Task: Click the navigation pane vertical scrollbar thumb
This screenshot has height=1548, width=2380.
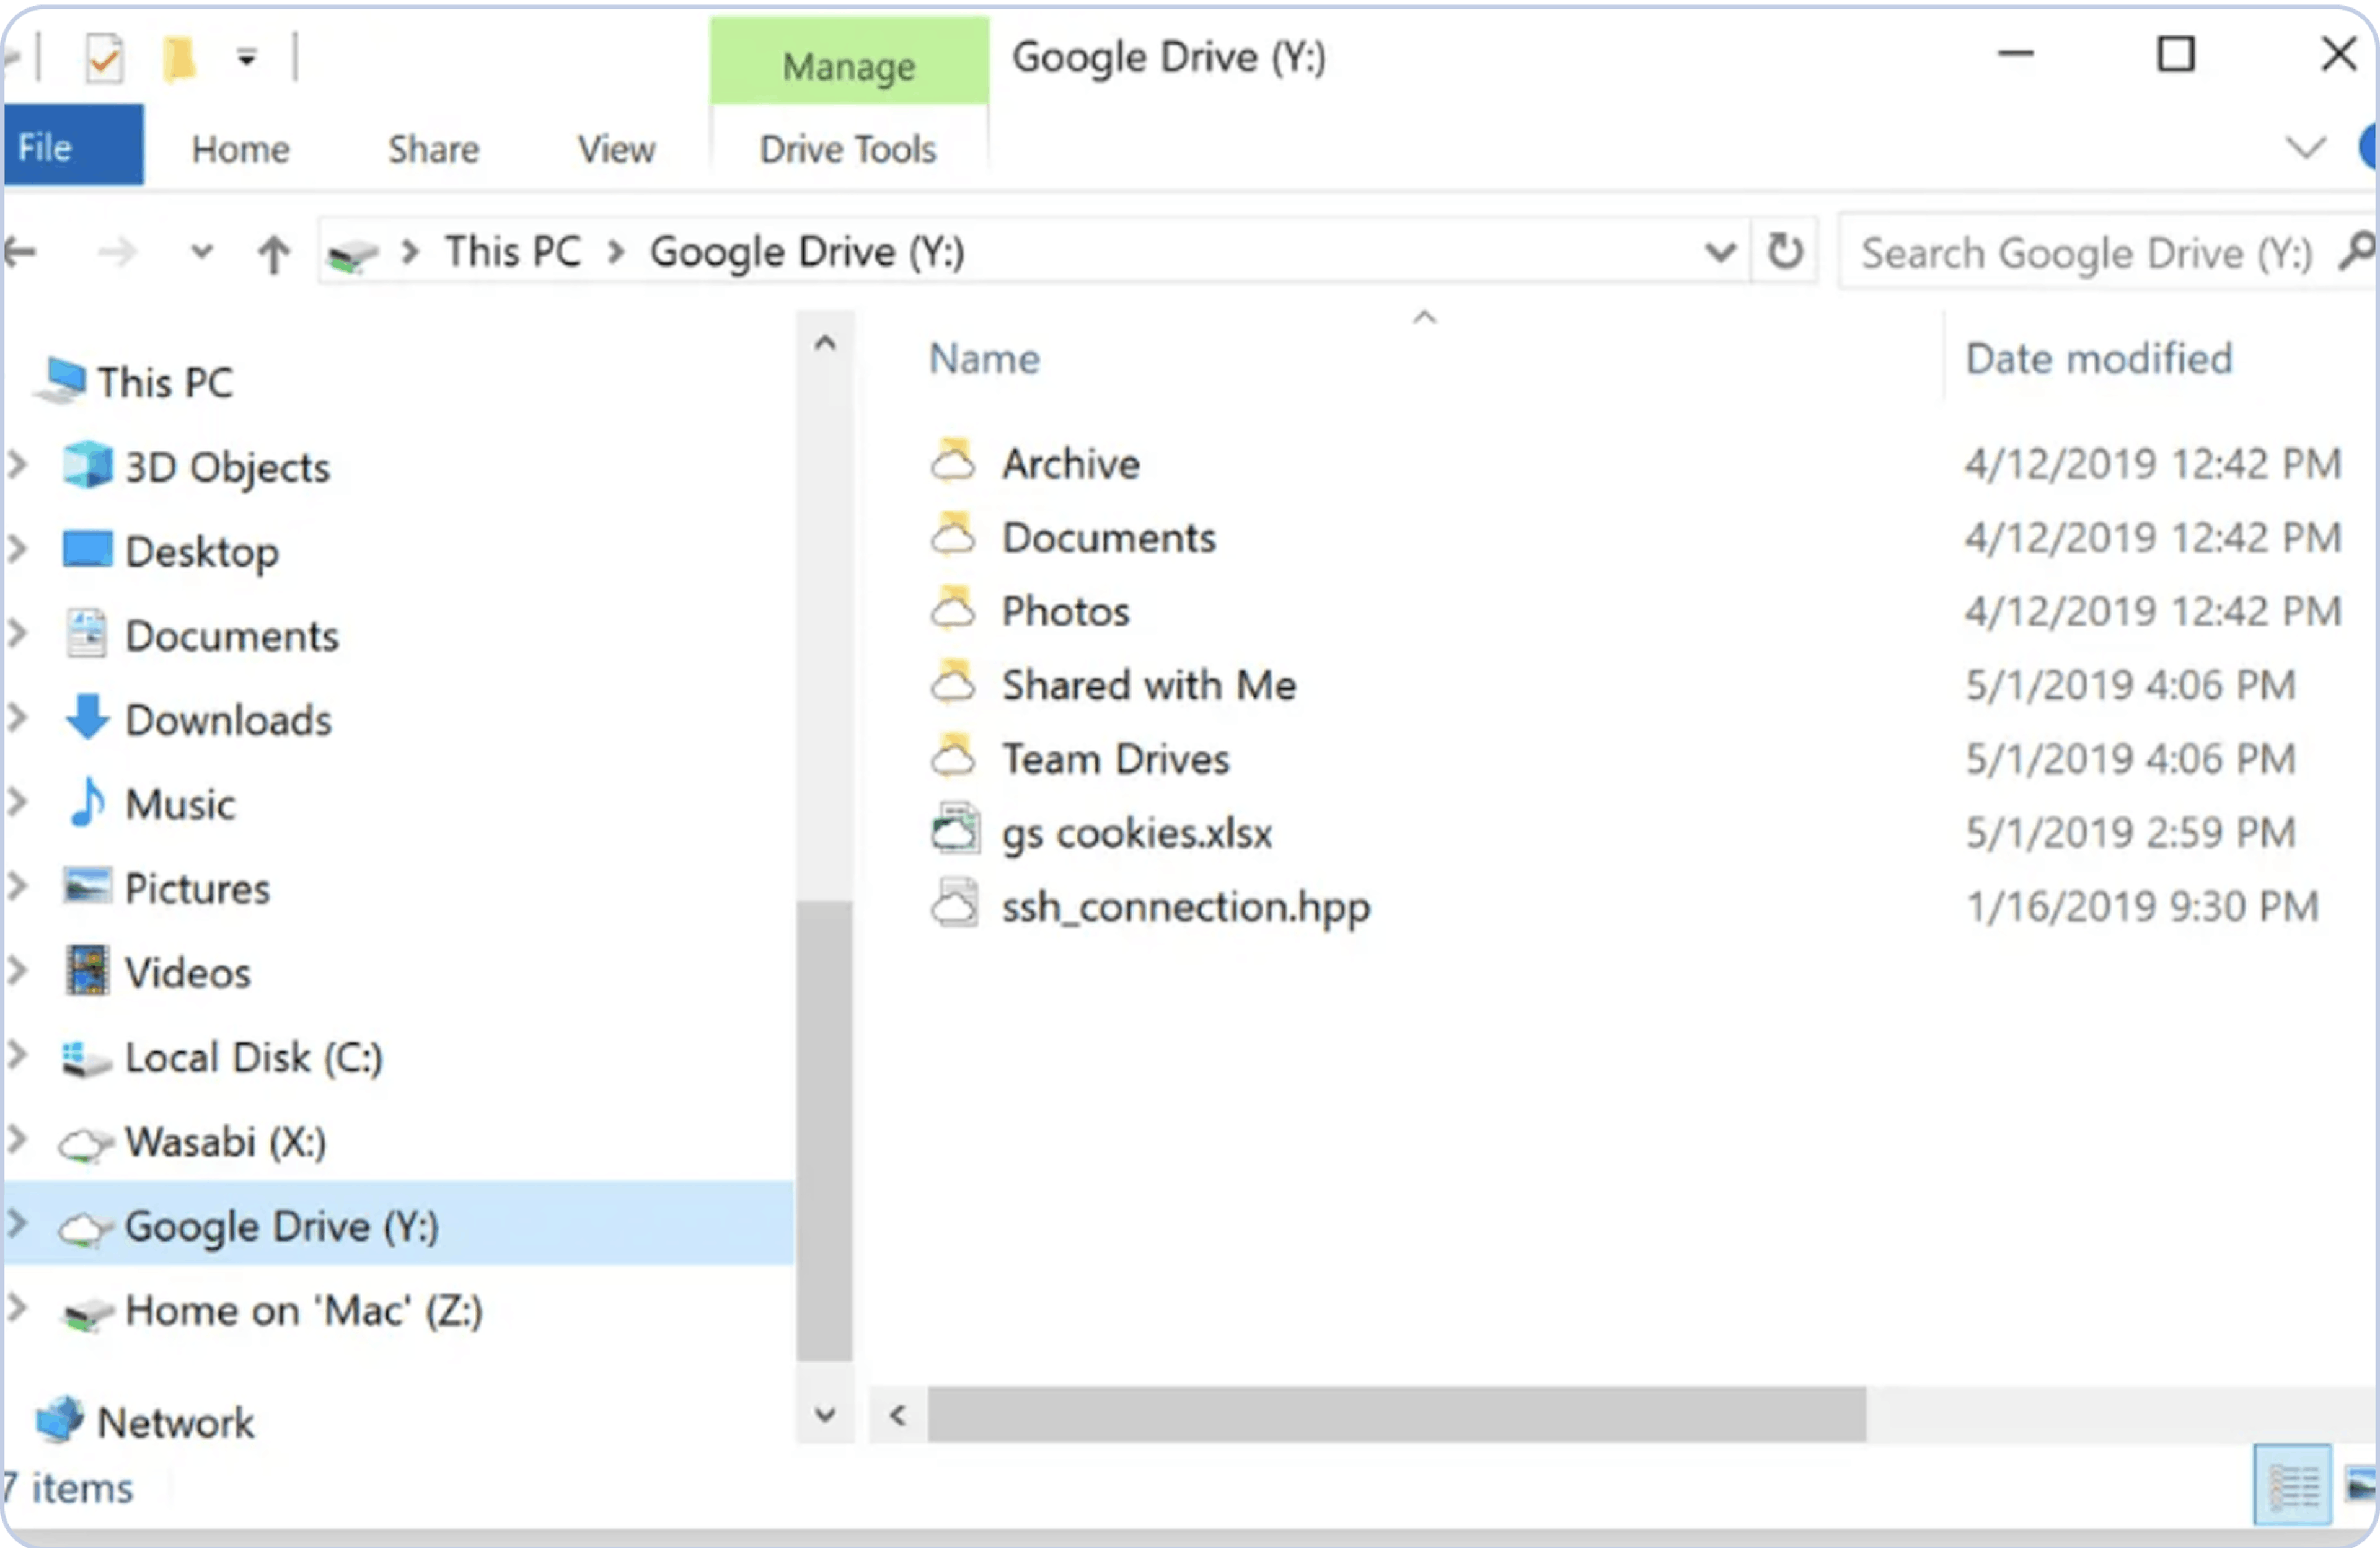Action: click(825, 1131)
